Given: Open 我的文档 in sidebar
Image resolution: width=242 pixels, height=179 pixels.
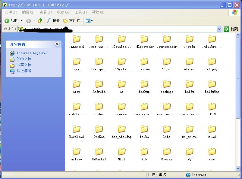Looking at the screenshot, I should pyautogui.click(x=24, y=59).
